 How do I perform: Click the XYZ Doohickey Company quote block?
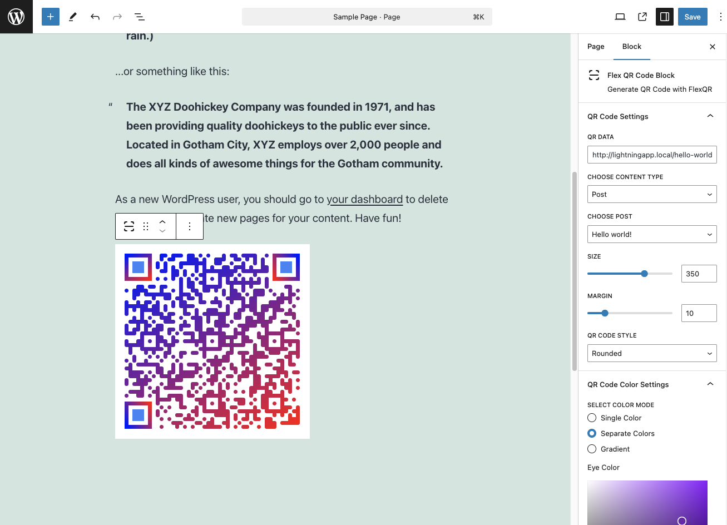pos(284,135)
